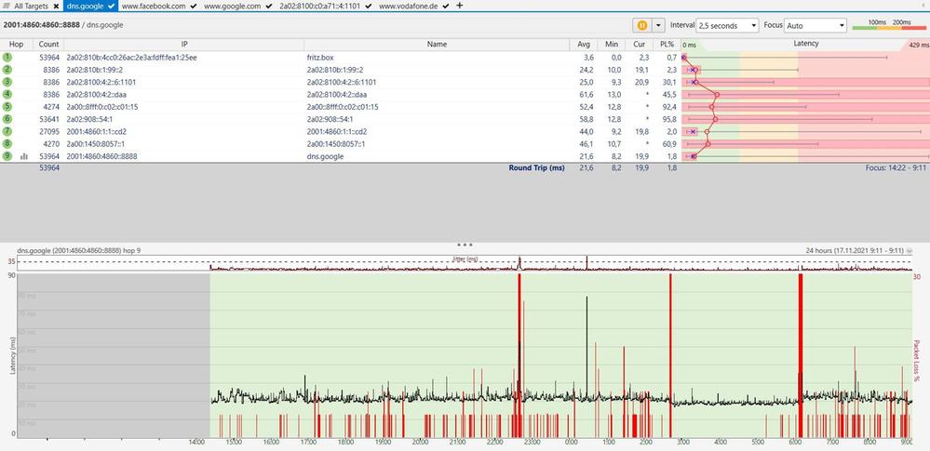Expand the timeline graph options chevron

(x=910, y=251)
